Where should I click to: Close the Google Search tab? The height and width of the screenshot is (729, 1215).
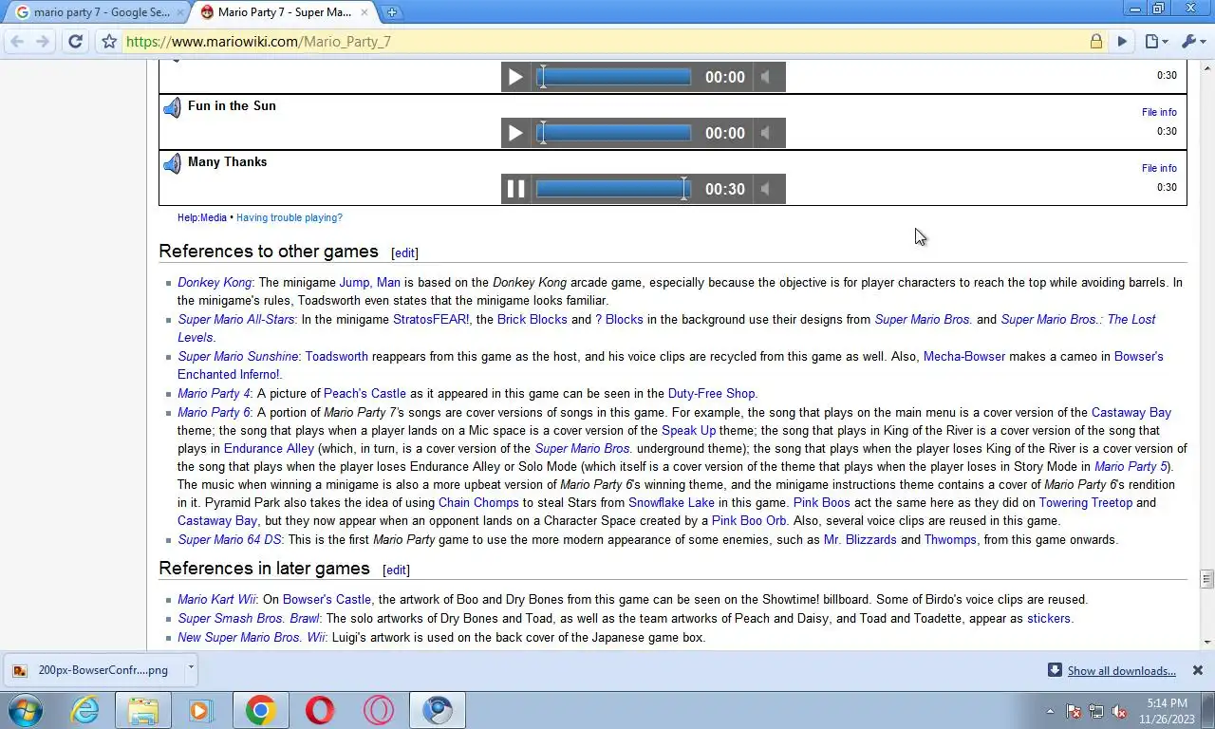(178, 12)
